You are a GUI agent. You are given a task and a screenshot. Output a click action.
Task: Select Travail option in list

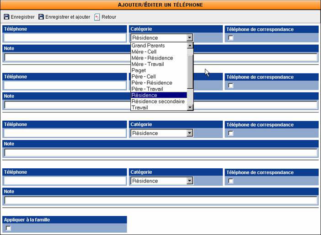tap(159, 107)
